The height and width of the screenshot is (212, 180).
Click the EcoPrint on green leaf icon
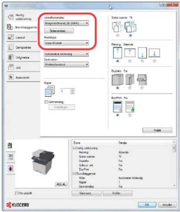pyautogui.click(x=130, y=107)
